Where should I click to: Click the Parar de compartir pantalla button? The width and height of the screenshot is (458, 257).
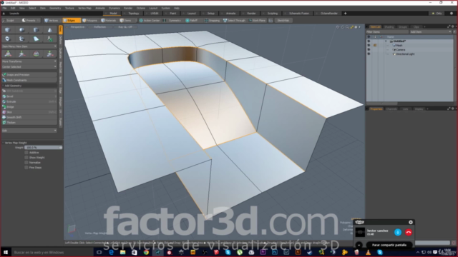point(389,245)
